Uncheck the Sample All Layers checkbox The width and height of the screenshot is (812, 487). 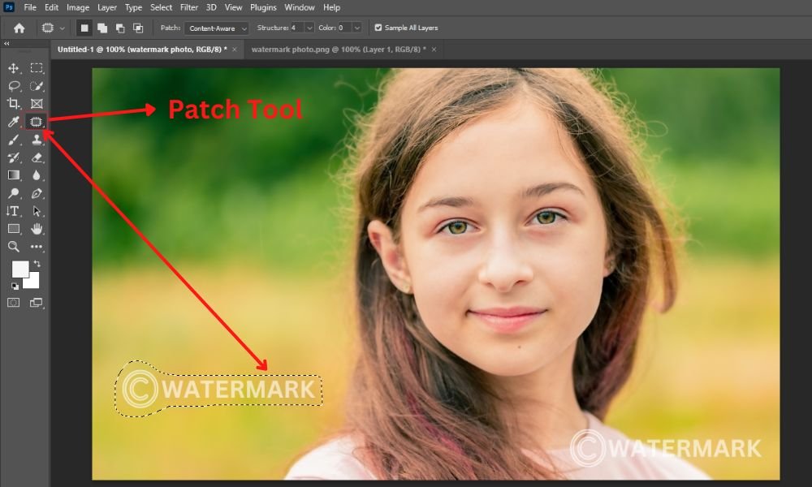point(378,28)
